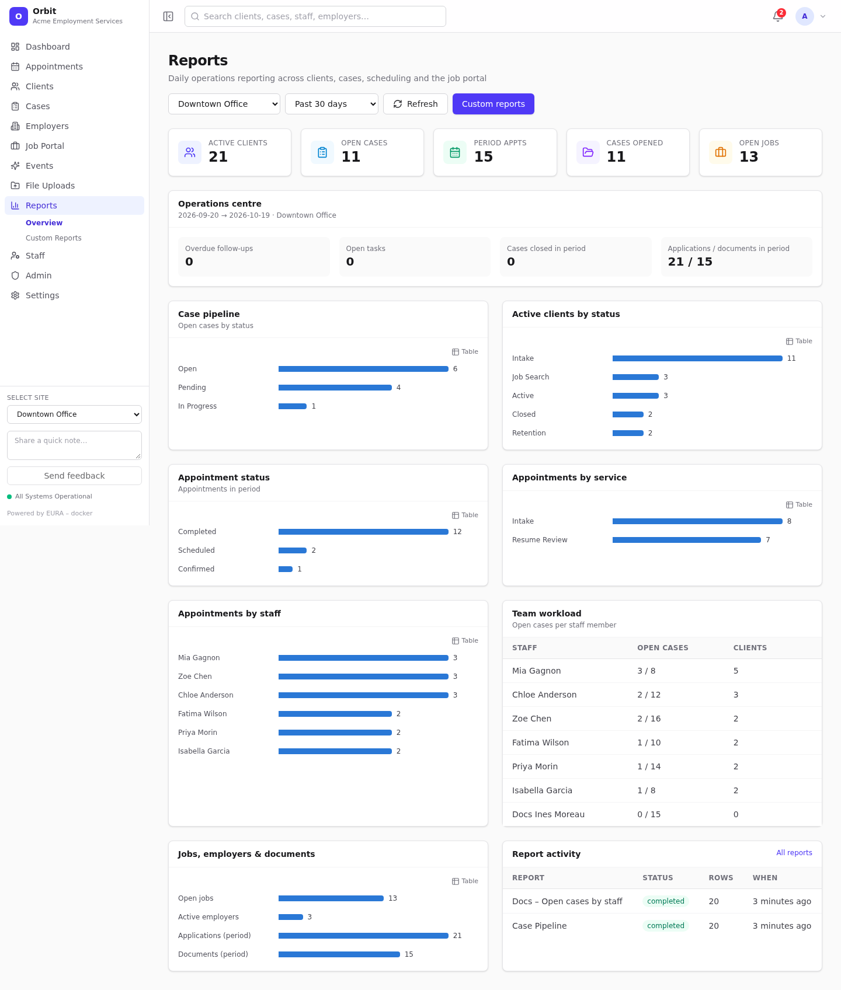
Task: Click the File Uploads folder icon
Action: point(15,186)
